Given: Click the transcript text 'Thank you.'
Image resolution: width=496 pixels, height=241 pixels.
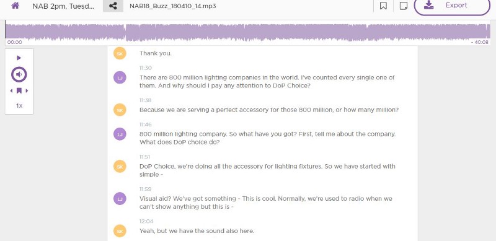Looking at the screenshot, I should pyautogui.click(x=156, y=53).
